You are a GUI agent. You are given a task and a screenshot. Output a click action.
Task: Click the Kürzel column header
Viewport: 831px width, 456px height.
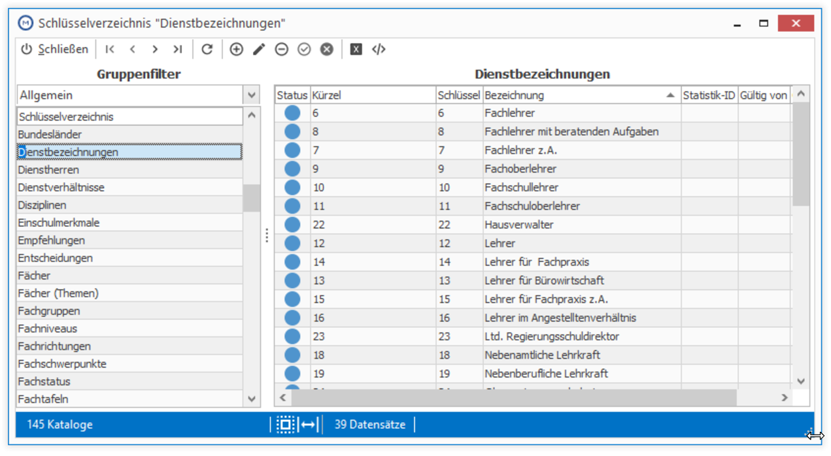(x=373, y=95)
